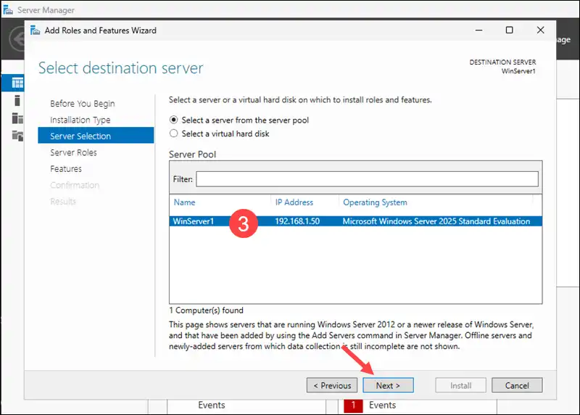The height and width of the screenshot is (415, 580).
Task: Choose 'Select a virtual hard disk' option
Action: pos(173,133)
